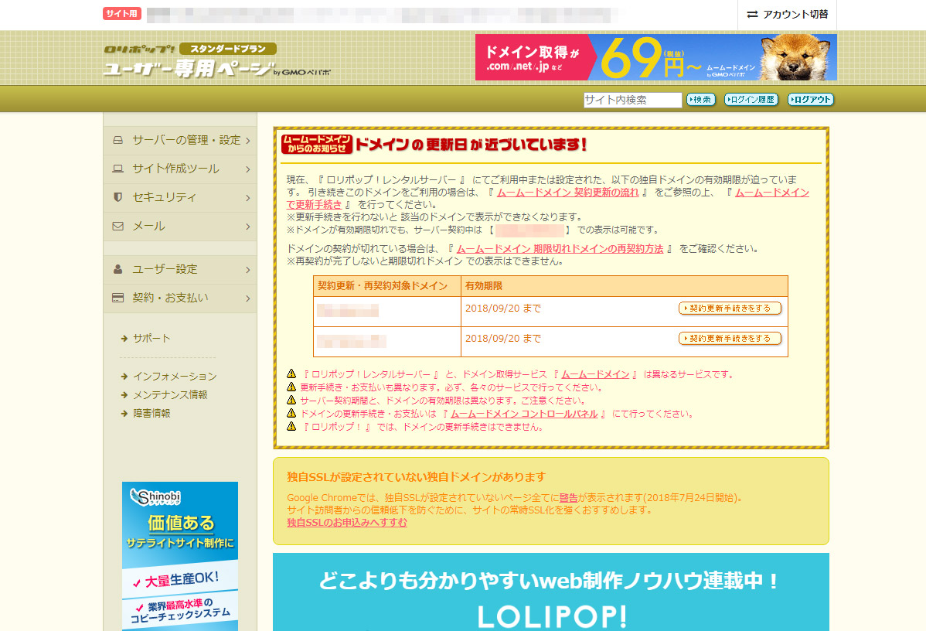
Task: Click the person icon beside ユーザー設定
Action: point(118,269)
